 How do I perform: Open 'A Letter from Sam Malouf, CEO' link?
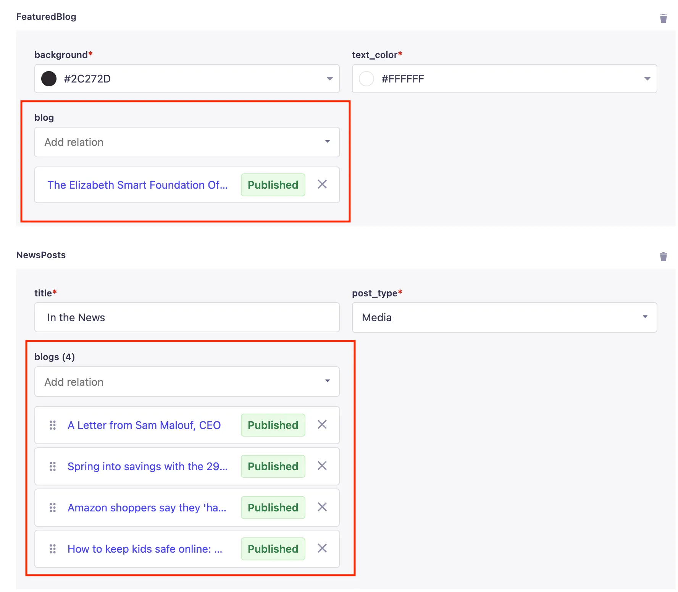pos(144,425)
